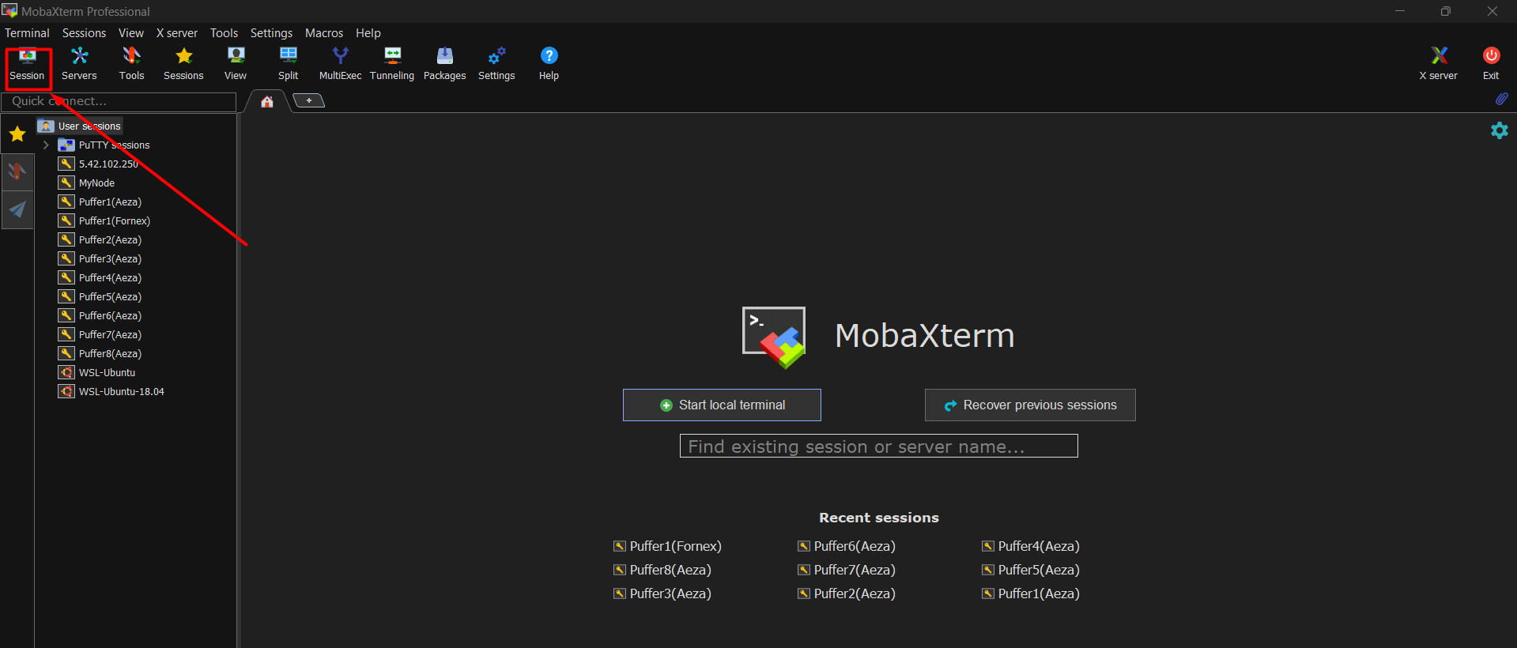The image size is (1517, 648).
Task: Select the home tab icon
Action: pyautogui.click(x=267, y=101)
